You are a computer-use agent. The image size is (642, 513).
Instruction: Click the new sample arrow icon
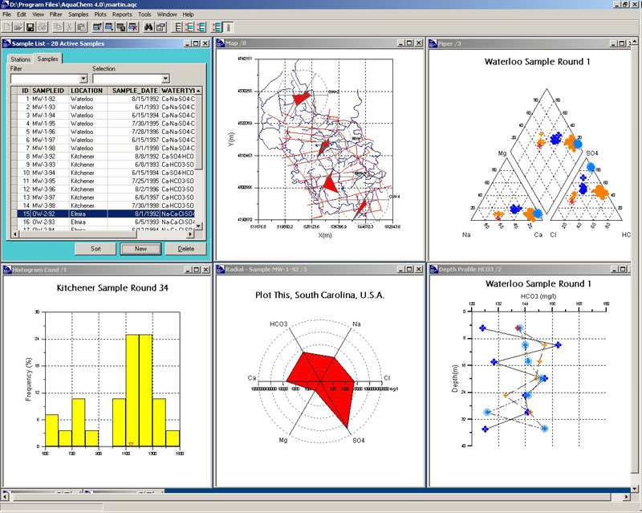109,27
